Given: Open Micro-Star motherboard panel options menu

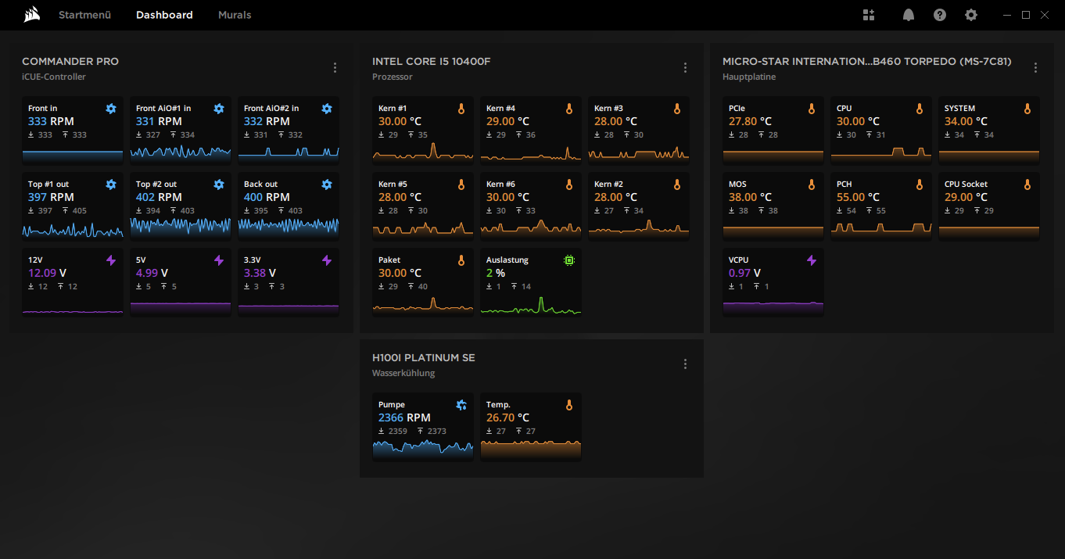Looking at the screenshot, I should pyautogui.click(x=1036, y=68).
